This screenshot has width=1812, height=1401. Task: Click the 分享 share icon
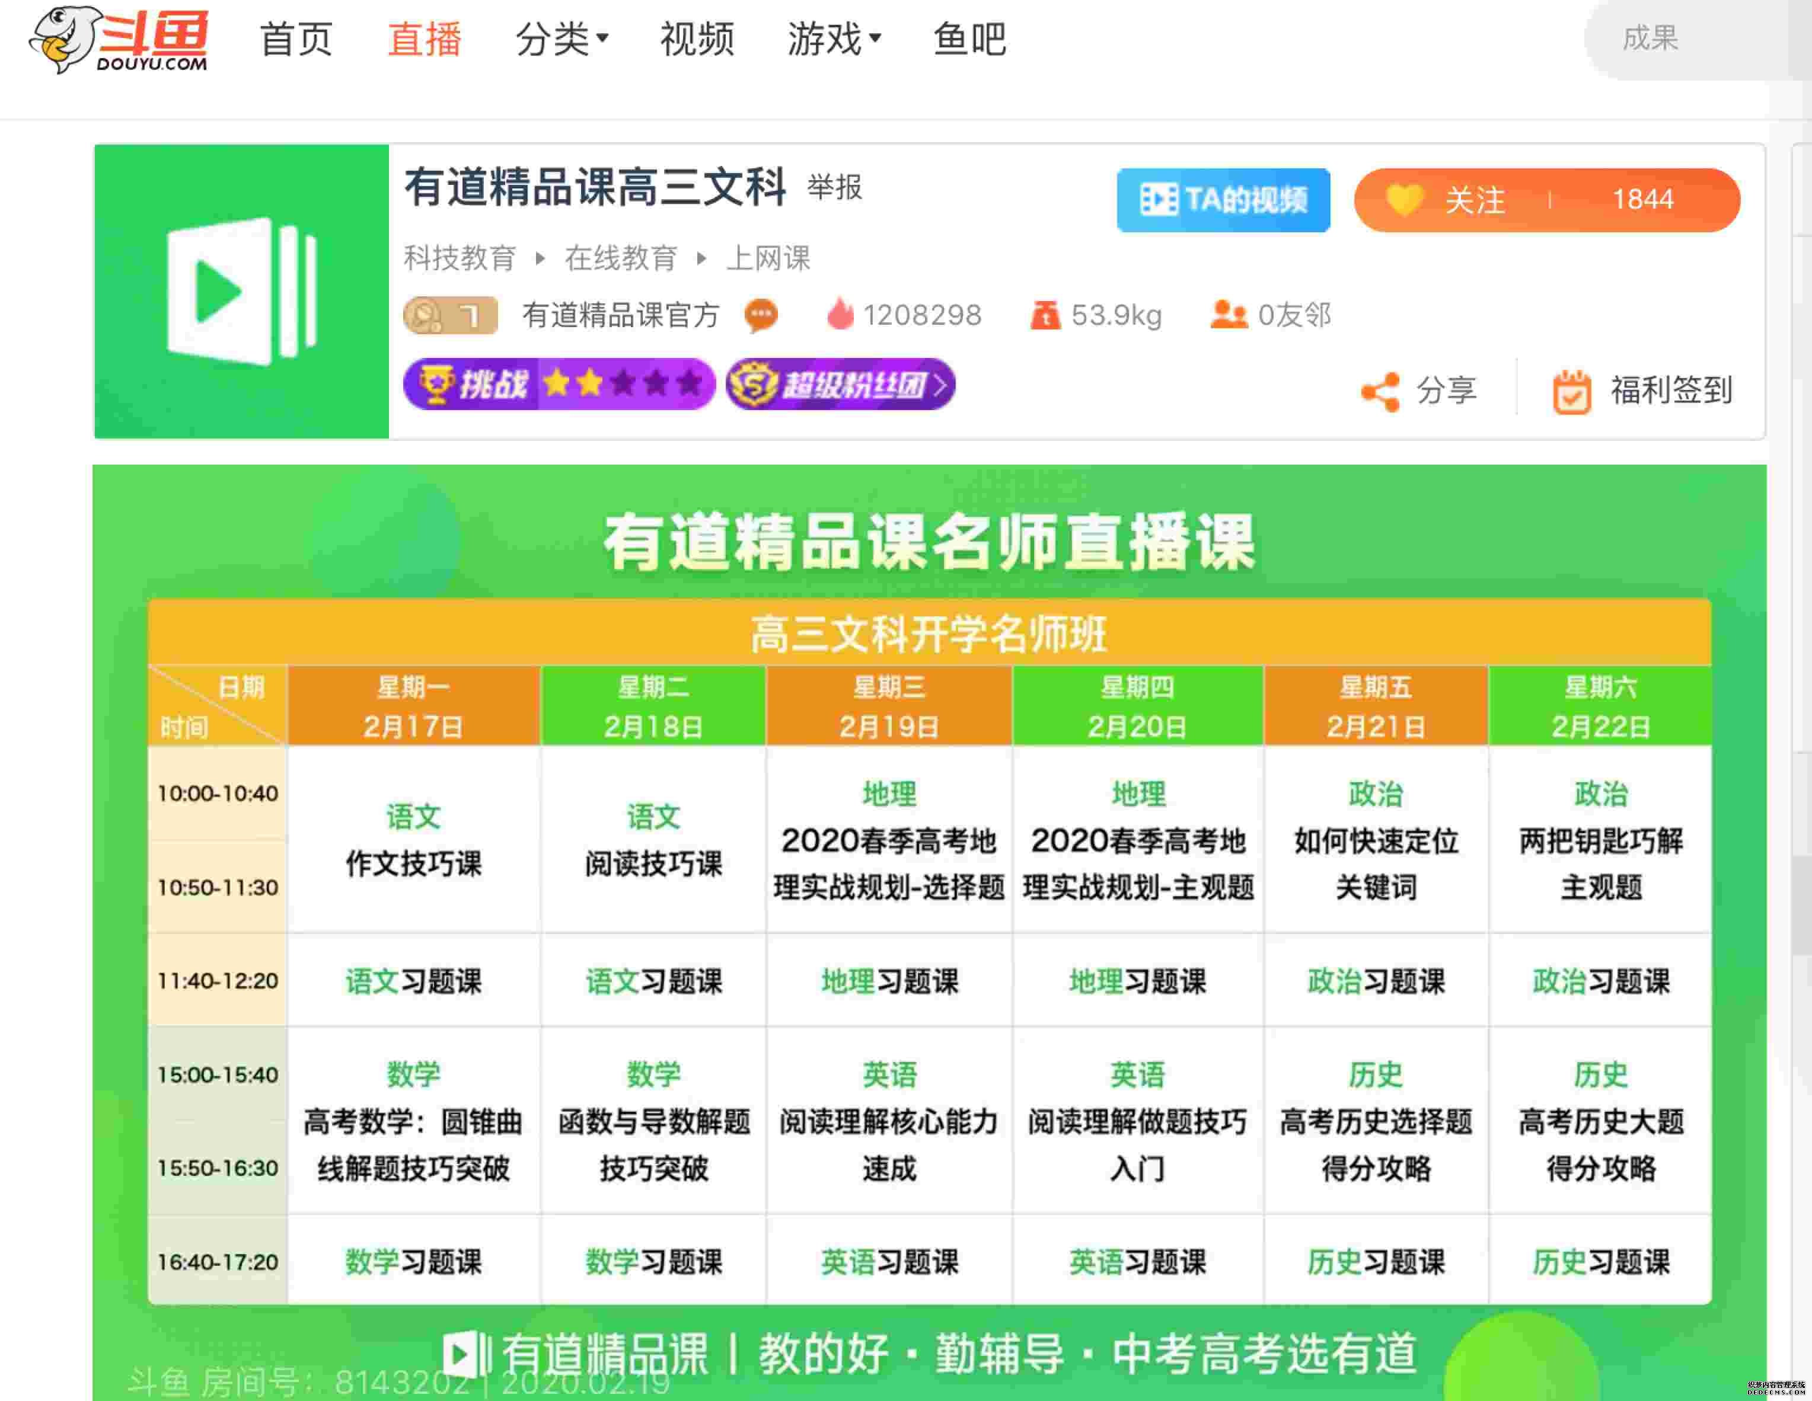[1380, 392]
